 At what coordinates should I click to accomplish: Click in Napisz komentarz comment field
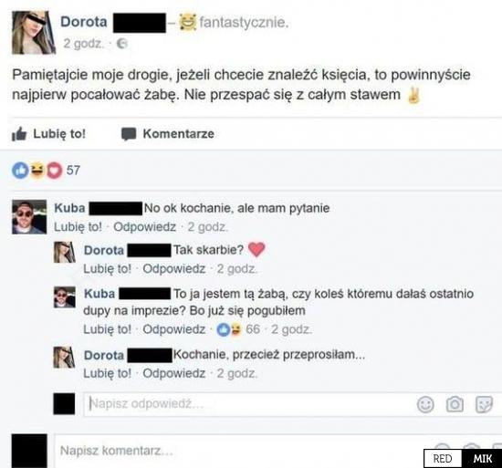[x=244, y=451]
